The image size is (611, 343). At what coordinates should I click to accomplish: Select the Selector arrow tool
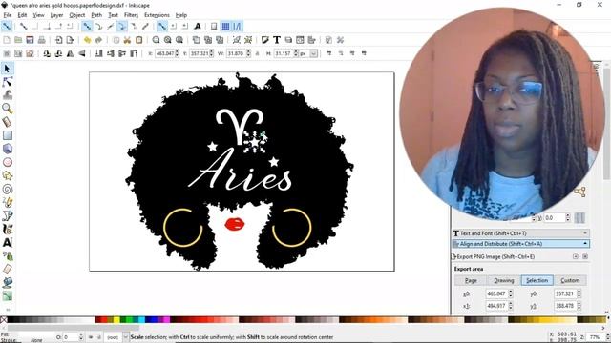(7, 69)
